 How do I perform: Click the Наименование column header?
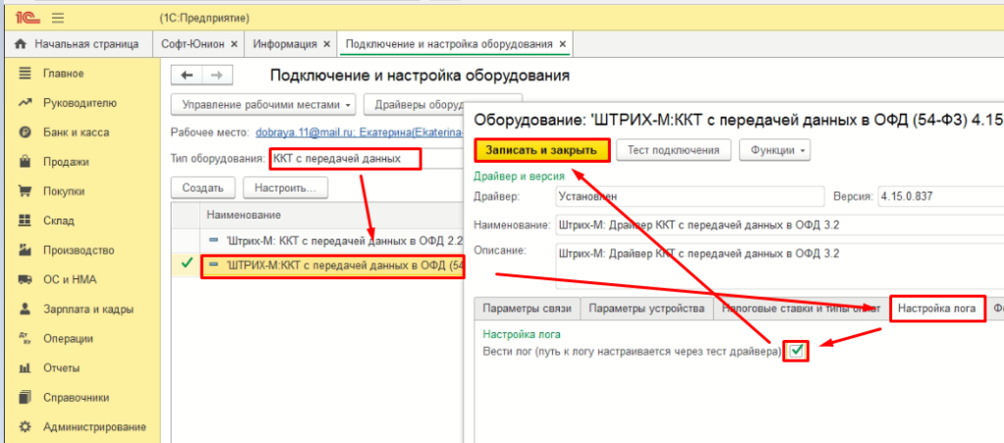pos(333,216)
